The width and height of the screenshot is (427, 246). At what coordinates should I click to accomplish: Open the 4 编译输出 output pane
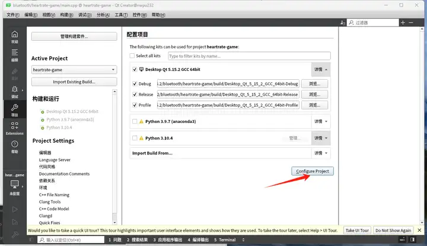(198, 239)
